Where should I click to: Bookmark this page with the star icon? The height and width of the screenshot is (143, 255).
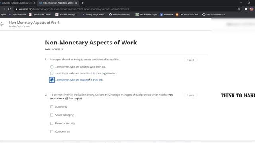239,9
